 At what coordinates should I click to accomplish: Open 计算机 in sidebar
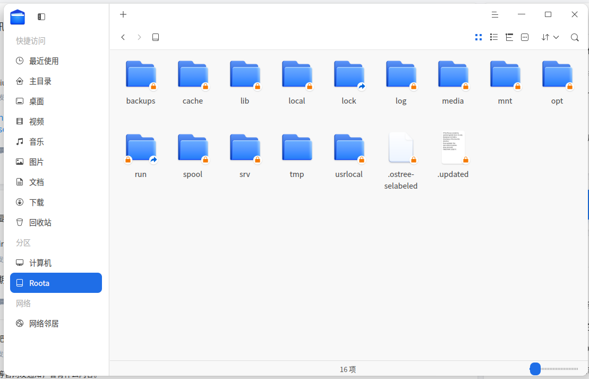[x=56, y=263]
